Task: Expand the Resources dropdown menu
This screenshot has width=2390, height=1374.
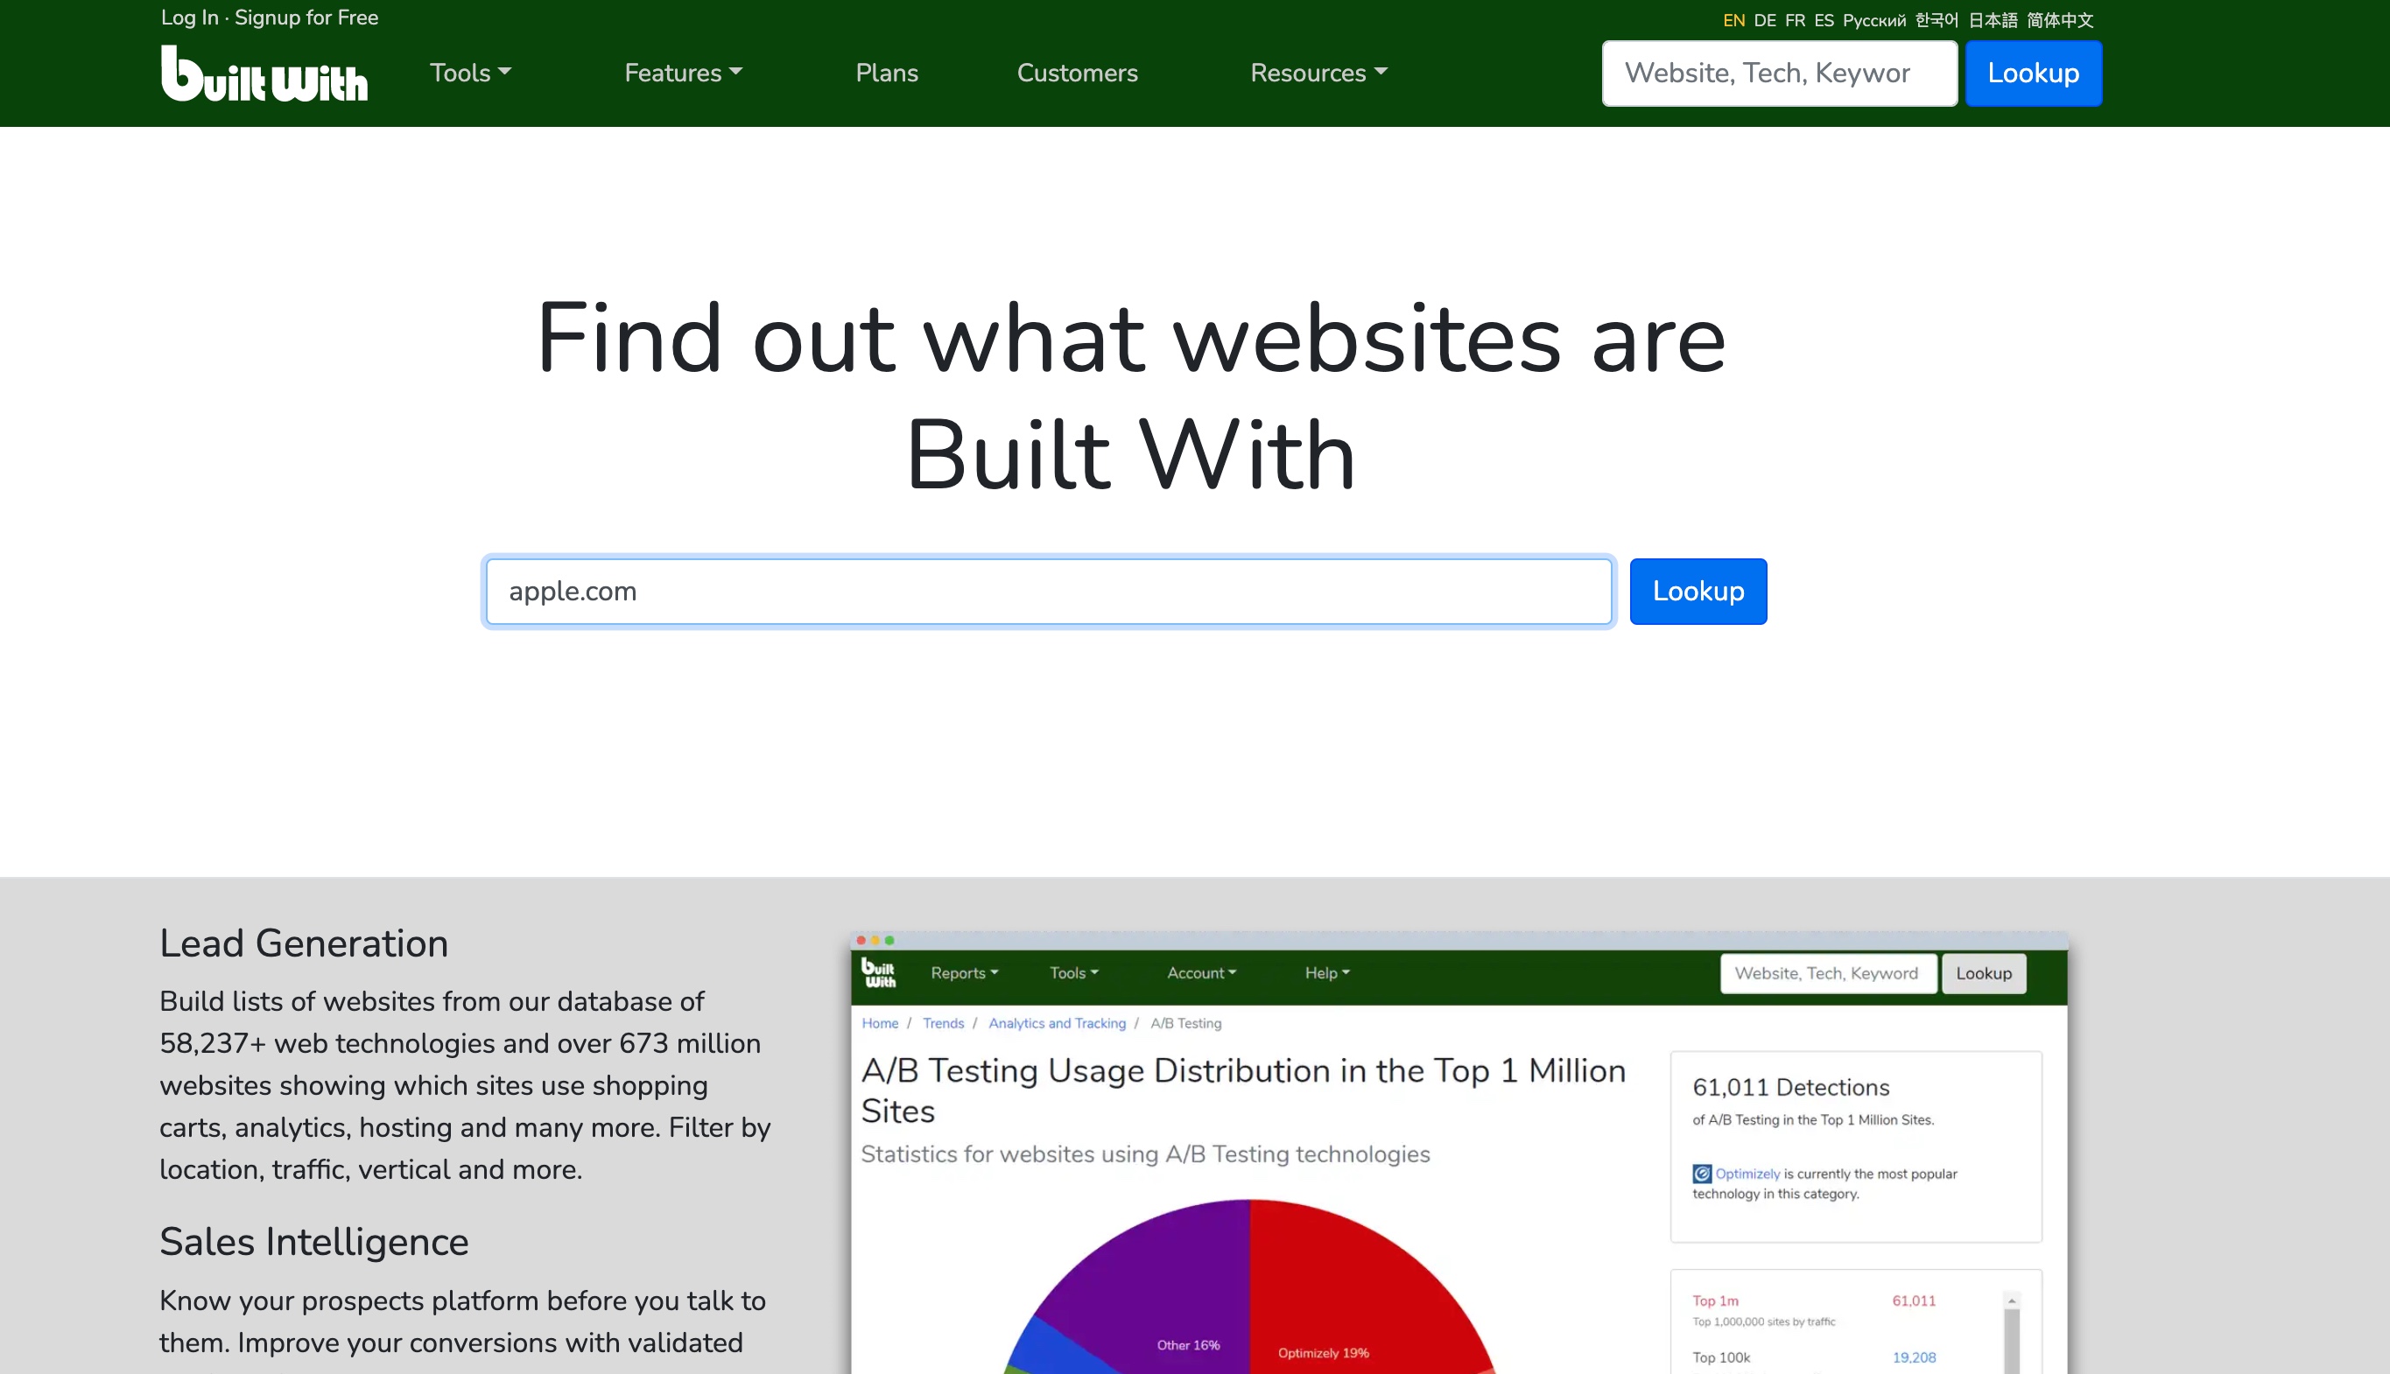Action: coord(1318,73)
